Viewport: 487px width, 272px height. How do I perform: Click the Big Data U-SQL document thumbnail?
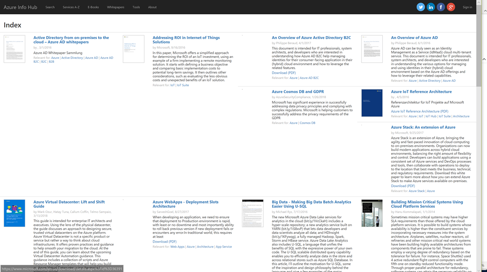pos(253,213)
